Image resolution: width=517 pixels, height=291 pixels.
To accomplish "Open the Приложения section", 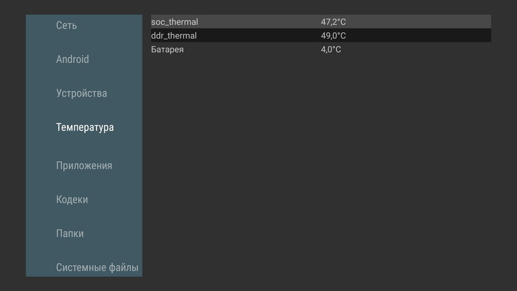I will pos(84,166).
